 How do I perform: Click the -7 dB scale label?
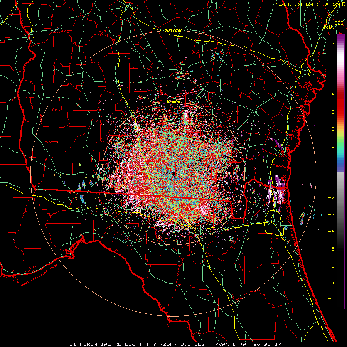click(x=331, y=283)
